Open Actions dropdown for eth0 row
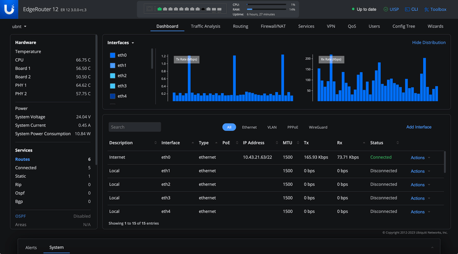This screenshot has height=254, width=458. pyautogui.click(x=420, y=158)
